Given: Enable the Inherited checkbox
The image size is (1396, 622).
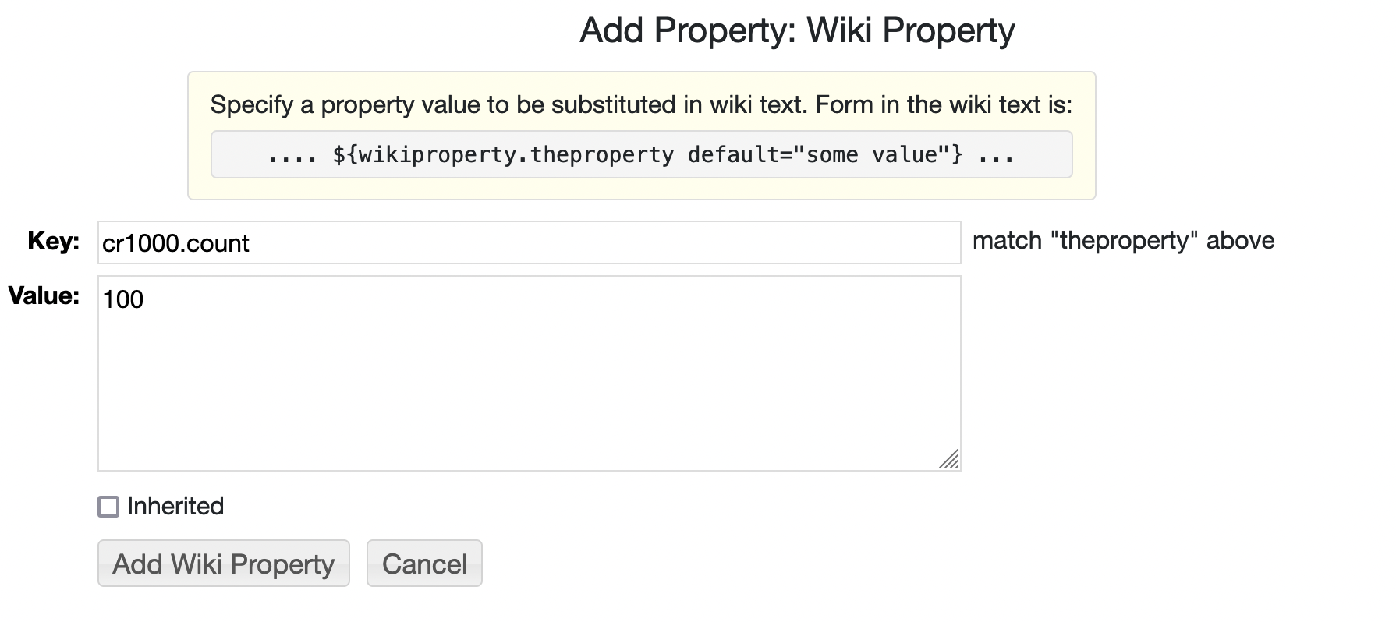Looking at the screenshot, I should point(108,507).
